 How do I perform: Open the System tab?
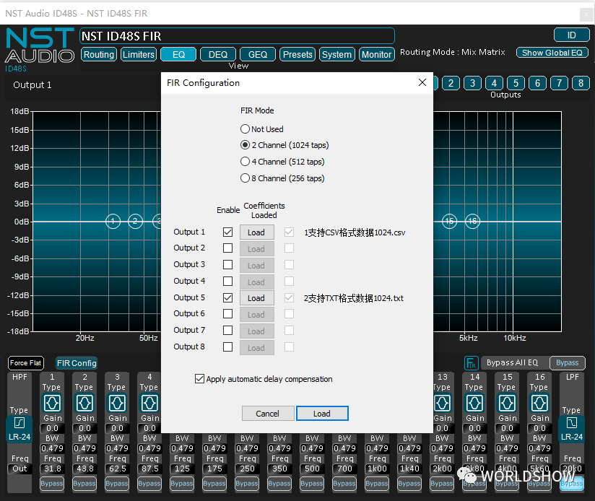(x=337, y=55)
